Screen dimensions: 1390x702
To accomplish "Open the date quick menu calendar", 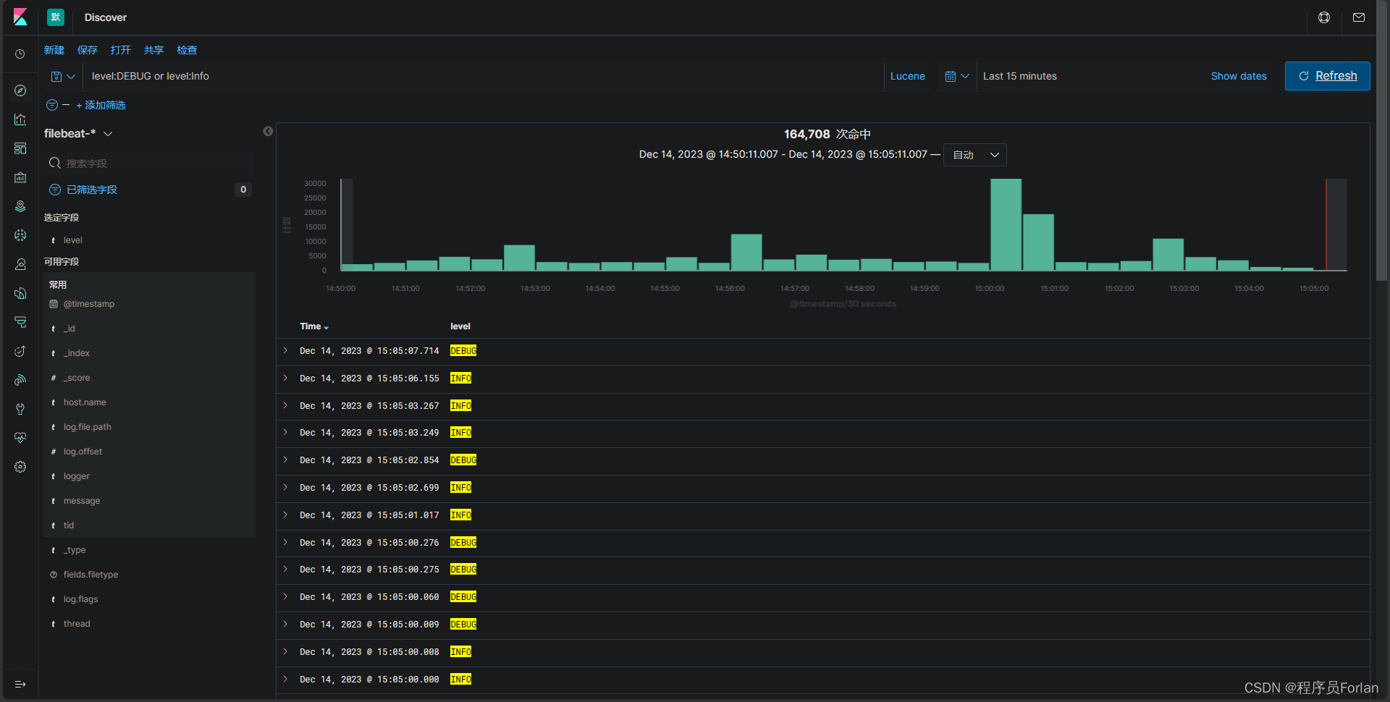I will tap(957, 76).
